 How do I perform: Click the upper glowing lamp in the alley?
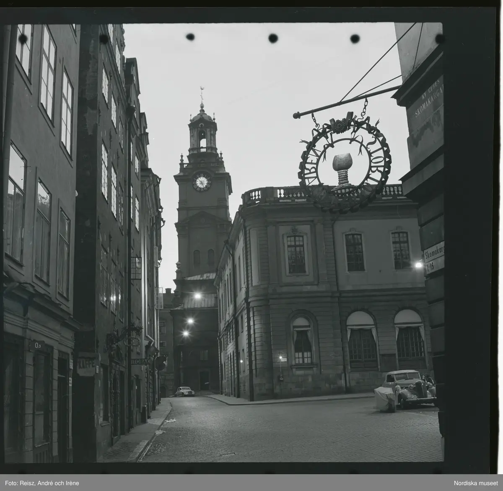click(197, 296)
